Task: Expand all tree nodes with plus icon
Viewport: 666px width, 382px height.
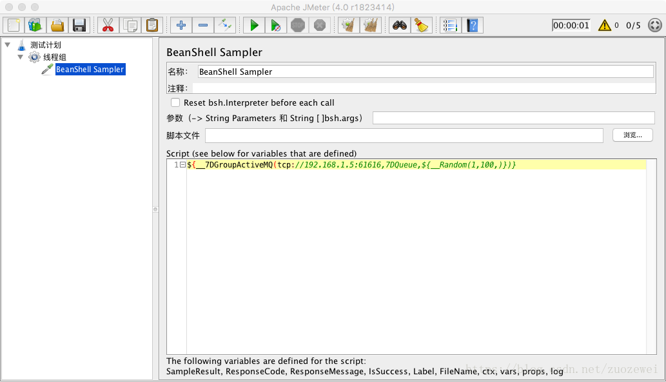Action: pyautogui.click(x=181, y=25)
